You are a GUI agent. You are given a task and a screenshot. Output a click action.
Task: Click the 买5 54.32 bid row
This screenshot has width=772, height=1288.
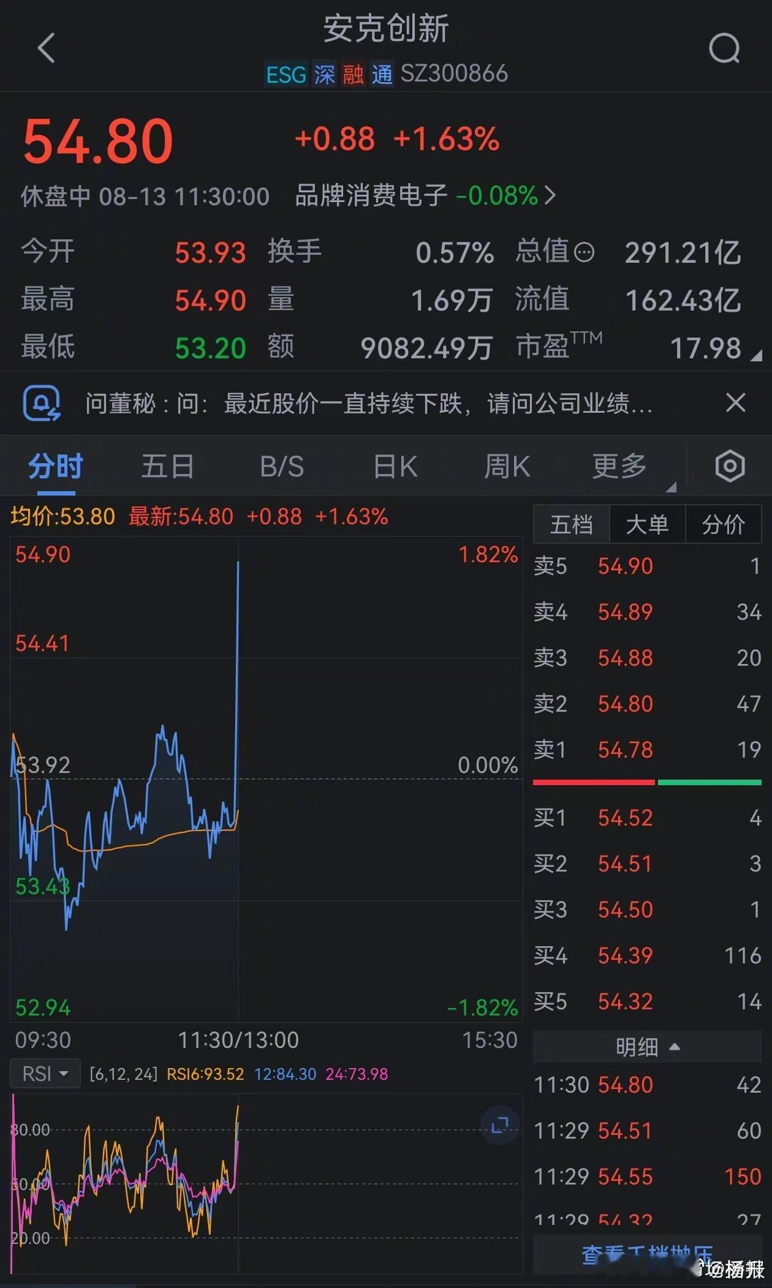[x=647, y=1001]
